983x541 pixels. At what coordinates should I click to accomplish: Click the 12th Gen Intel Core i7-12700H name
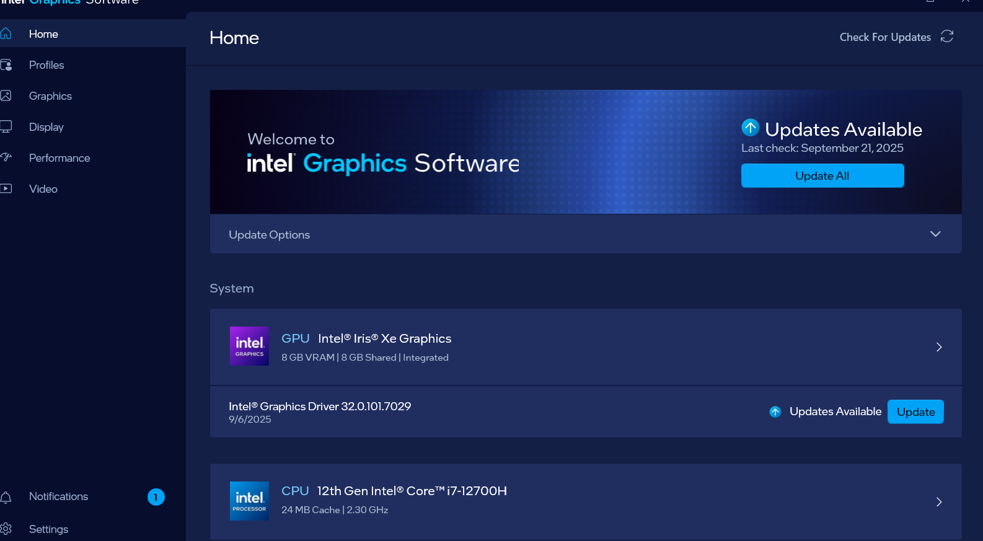(x=412, y=491)
